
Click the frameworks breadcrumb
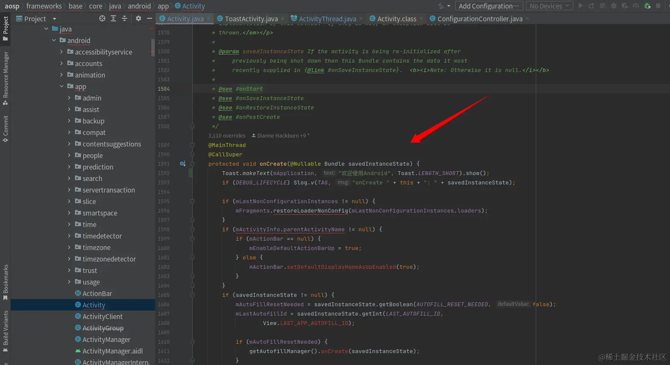(44, 6)
